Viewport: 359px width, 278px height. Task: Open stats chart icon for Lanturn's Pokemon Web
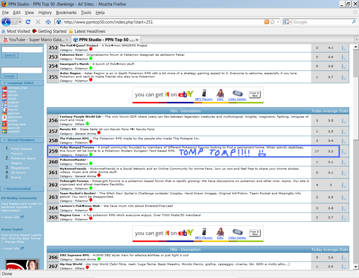tap(344, 208)
